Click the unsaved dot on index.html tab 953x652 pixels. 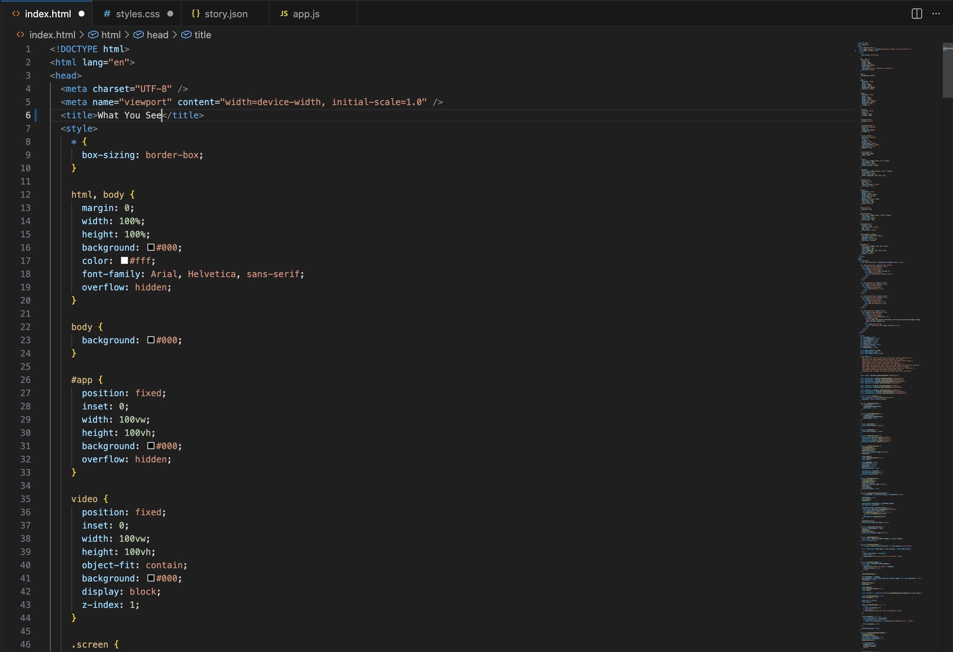click(82, 14)
